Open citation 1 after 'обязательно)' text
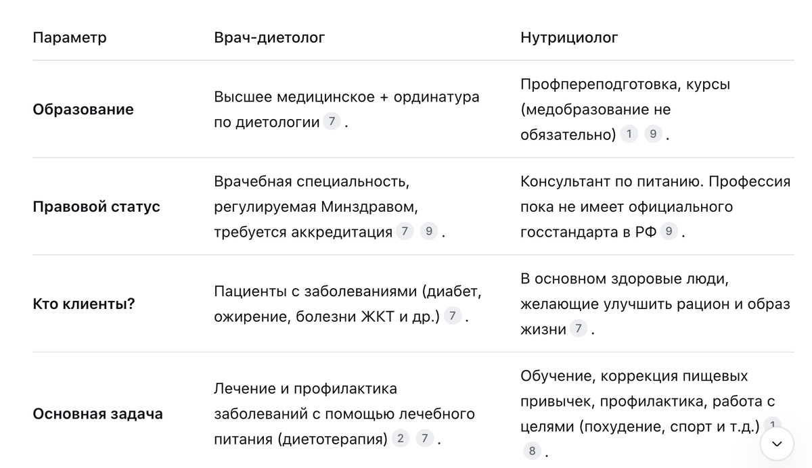 point(629,134)
